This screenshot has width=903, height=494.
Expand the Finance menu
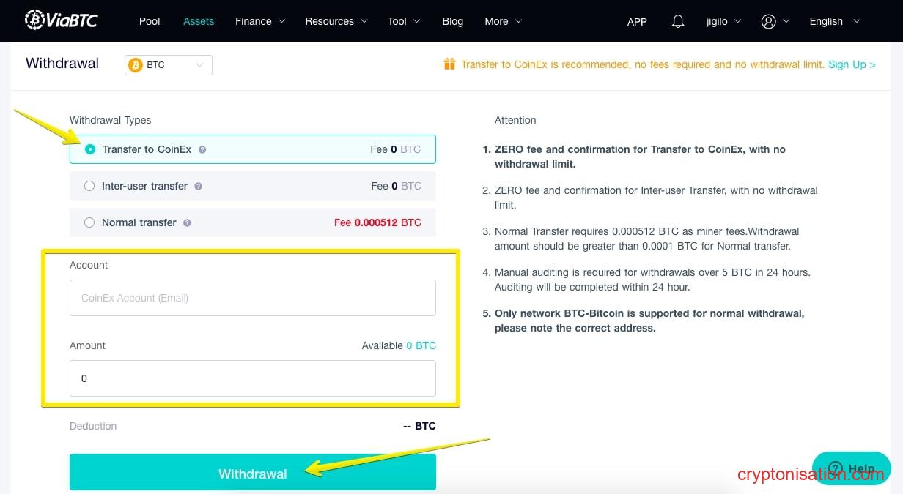click(260, 21)
